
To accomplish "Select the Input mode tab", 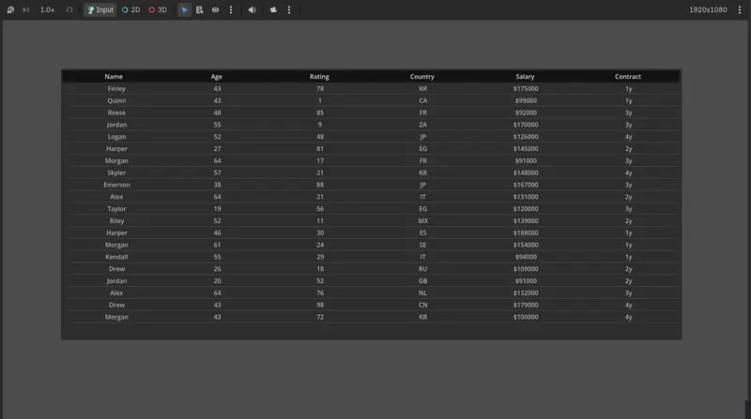I will 100,9.
